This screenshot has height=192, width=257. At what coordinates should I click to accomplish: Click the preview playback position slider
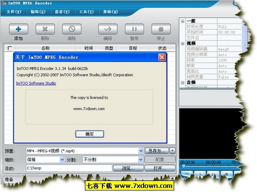211,166
